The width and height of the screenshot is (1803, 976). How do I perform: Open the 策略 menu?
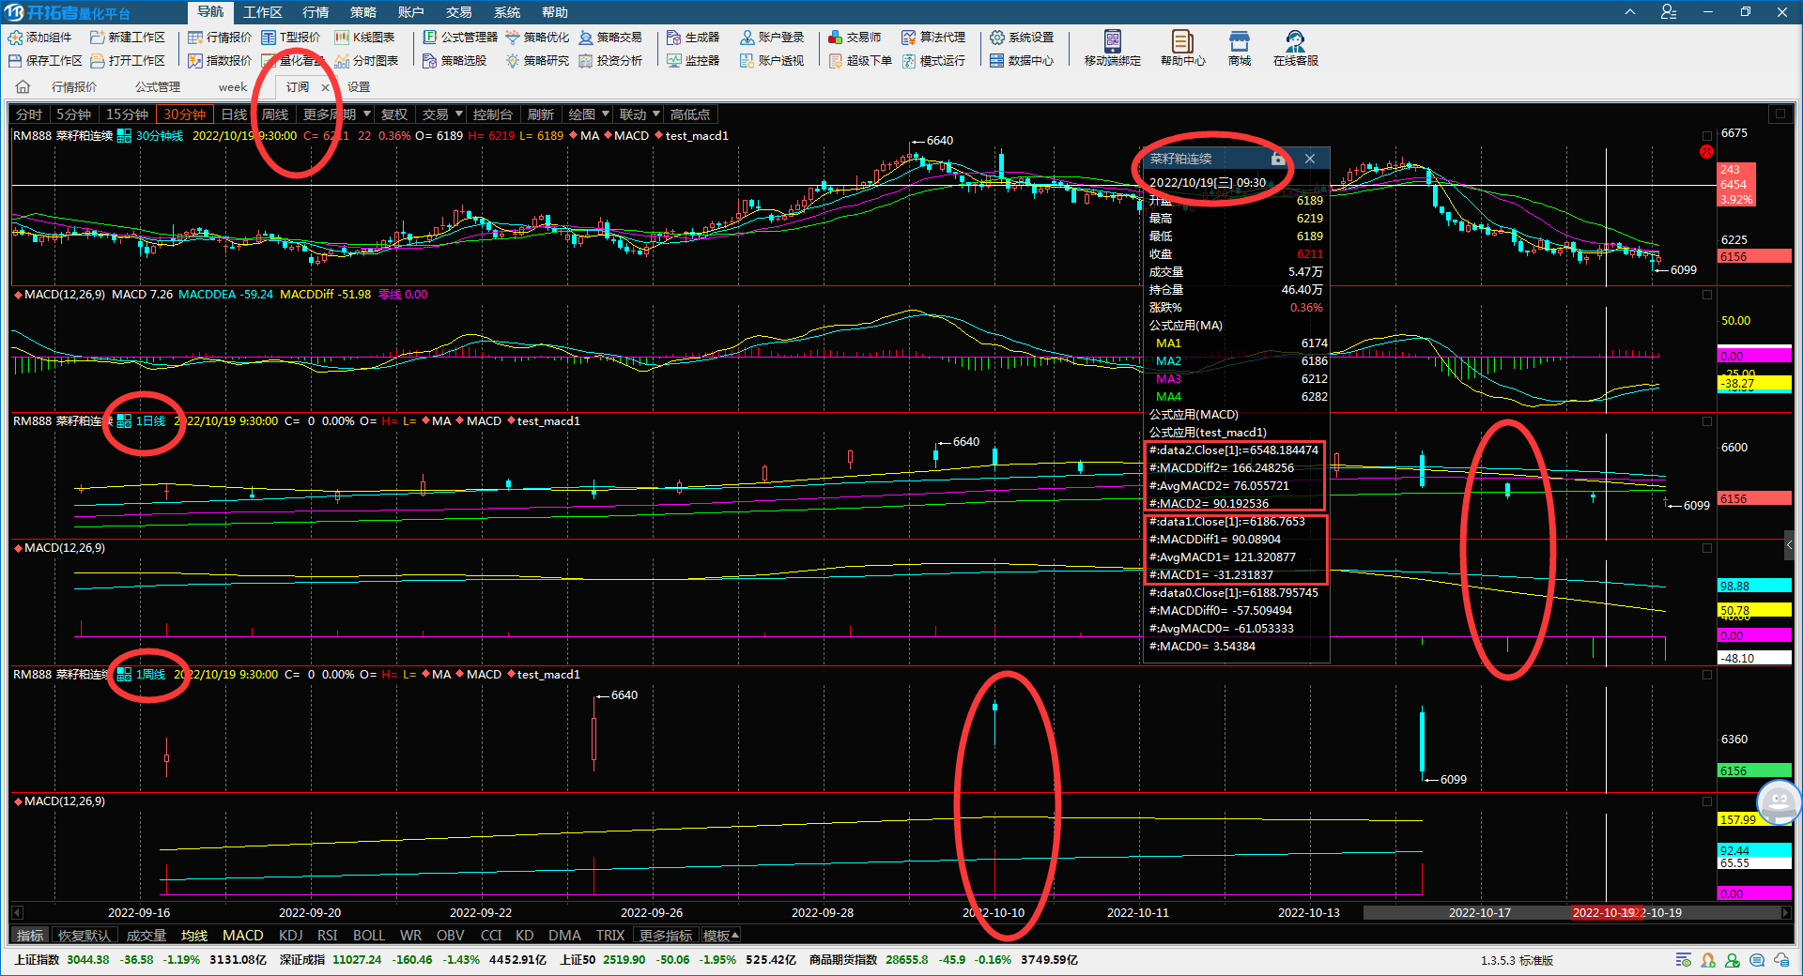[363, 12]
